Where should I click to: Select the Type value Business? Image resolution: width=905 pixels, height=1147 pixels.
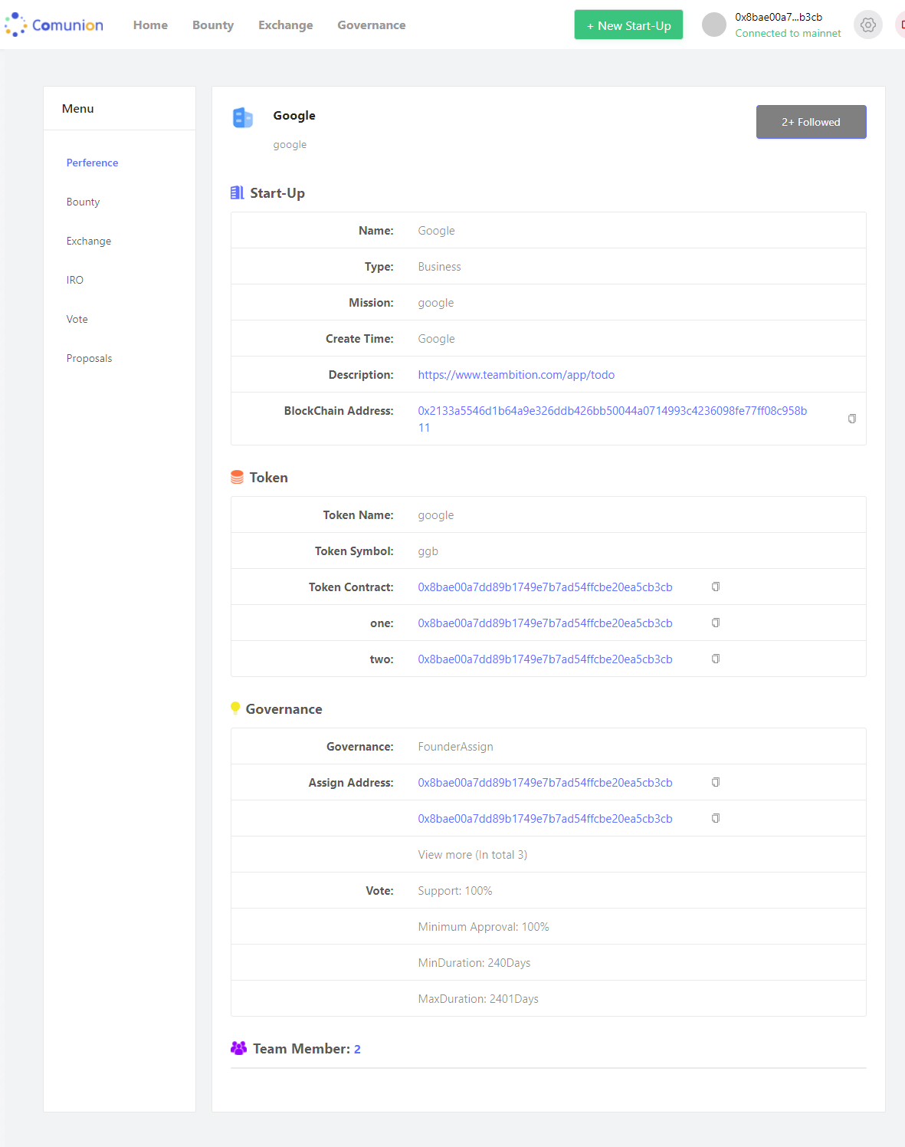click(x=440, y=267)
